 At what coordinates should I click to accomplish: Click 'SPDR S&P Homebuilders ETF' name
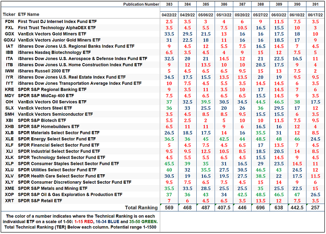(48, 127)
